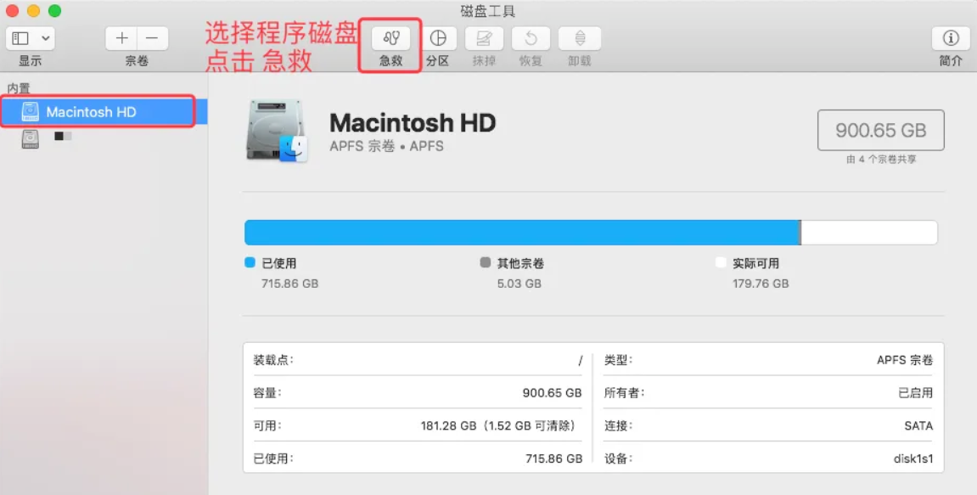Select the second internal disk in sidebar
The height and width of the screenshot is (495, 977).
(x=31, y=138)
